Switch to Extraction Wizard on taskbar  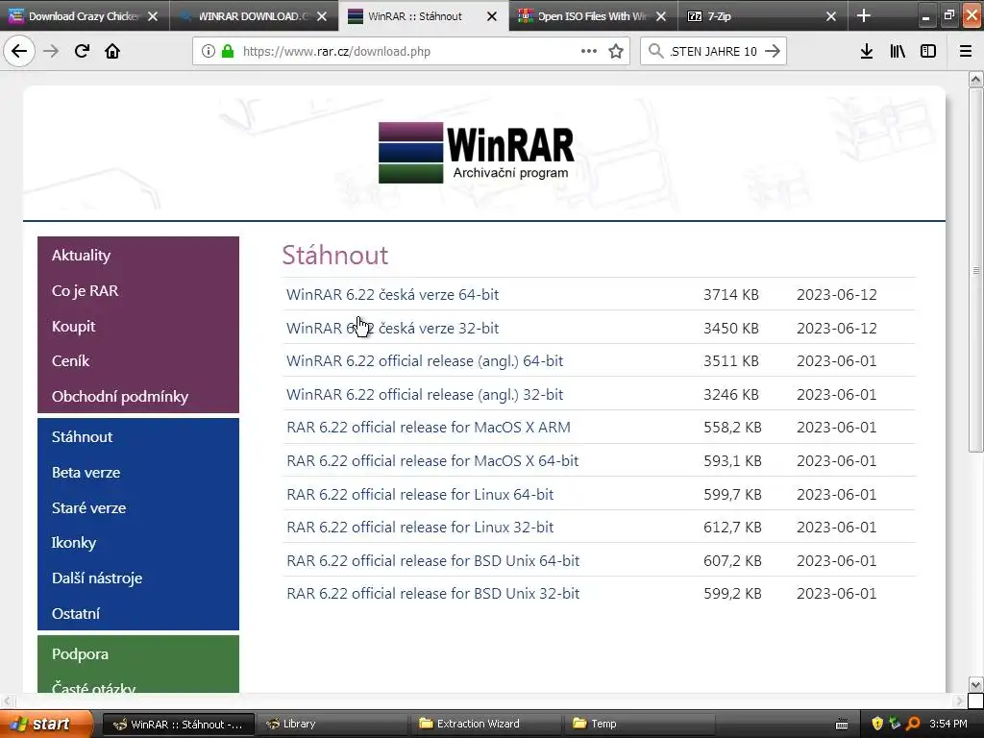point(485,724)
